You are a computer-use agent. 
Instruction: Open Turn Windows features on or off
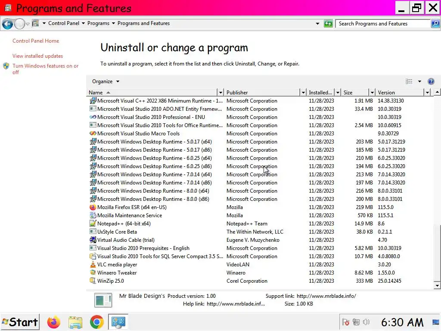(x=45, y=69)
